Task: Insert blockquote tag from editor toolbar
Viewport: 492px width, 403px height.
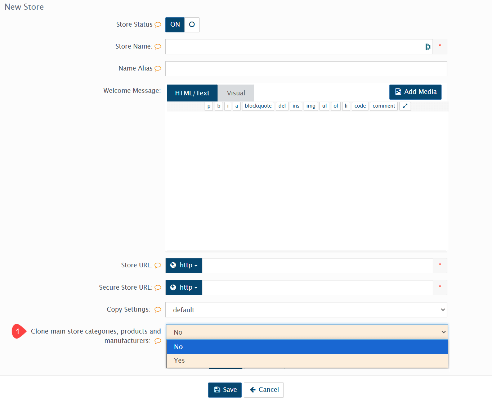Action: coord(258,106)
